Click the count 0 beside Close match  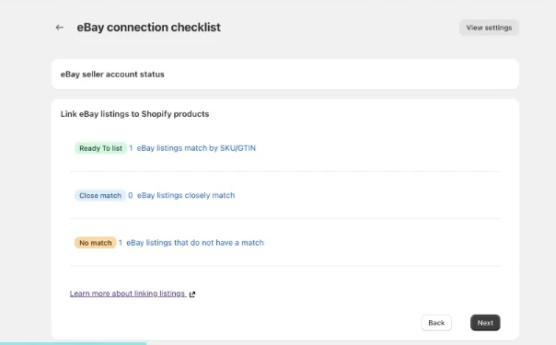(131, 196)
